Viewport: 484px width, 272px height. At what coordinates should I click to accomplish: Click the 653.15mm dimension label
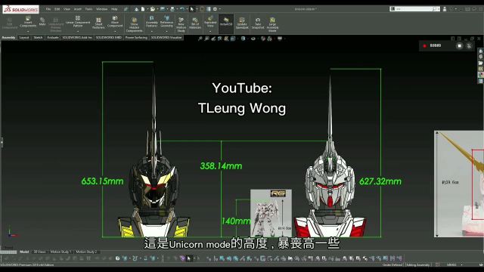[x=102, y=181]
